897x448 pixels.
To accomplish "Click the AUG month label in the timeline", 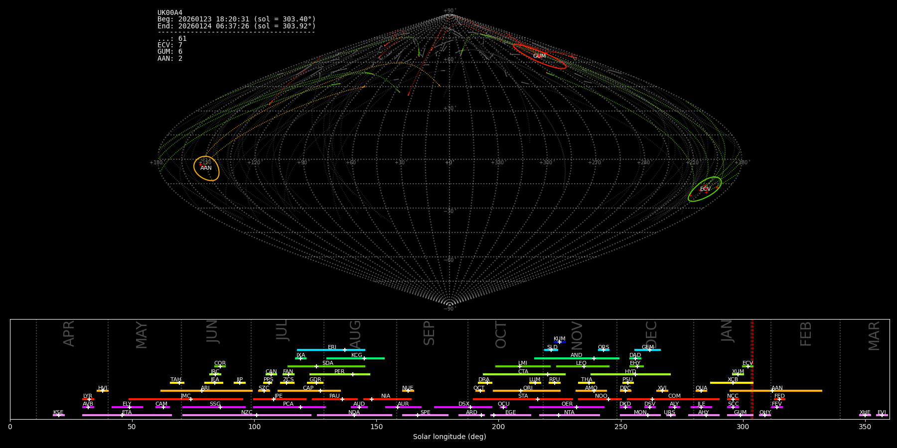I will 355,335.
